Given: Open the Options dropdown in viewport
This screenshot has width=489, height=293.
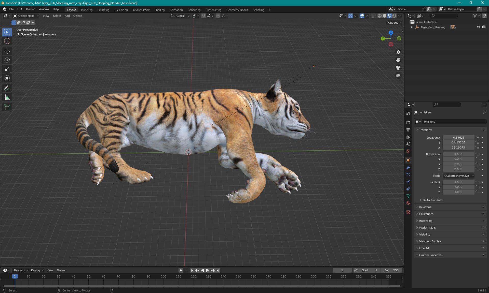Looking at the screenshot, I should (395, 23).
